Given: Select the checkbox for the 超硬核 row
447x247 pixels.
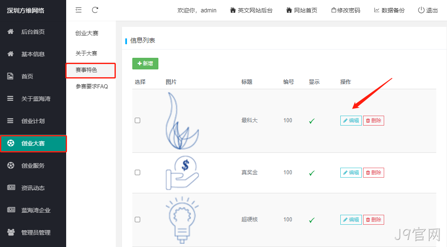Looking at the screenshot, I should coord(137,220).
